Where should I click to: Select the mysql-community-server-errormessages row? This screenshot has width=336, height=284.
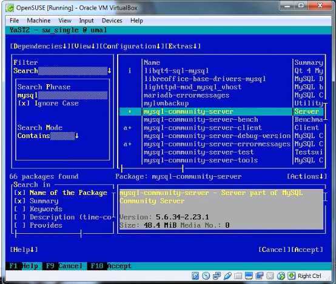pos(221,144)
